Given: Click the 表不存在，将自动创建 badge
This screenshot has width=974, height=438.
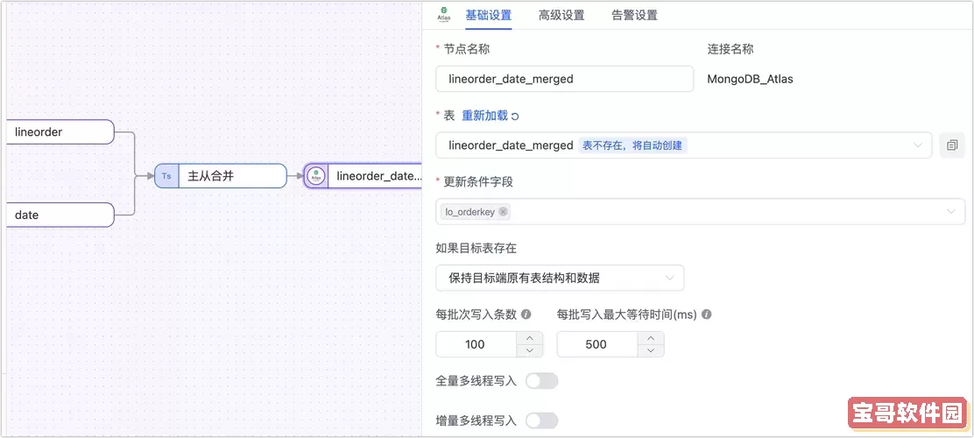Looking at the screenshot, I should pos(632,145).
